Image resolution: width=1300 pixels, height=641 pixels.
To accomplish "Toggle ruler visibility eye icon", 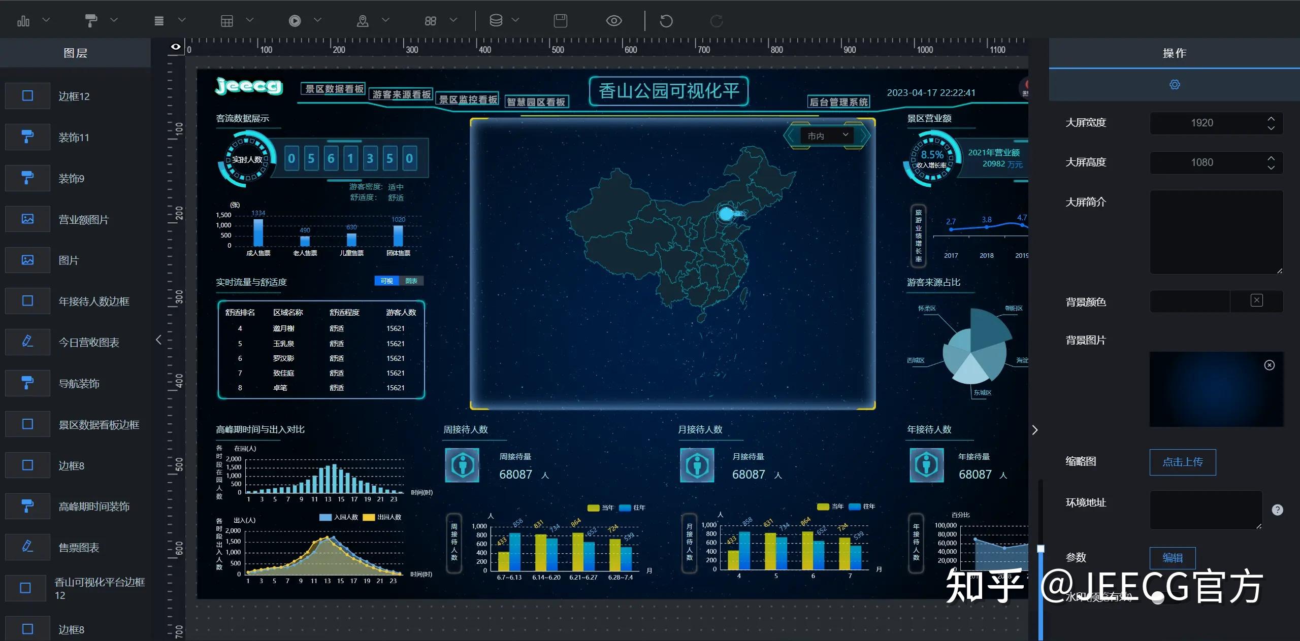I will pos(176,47).
